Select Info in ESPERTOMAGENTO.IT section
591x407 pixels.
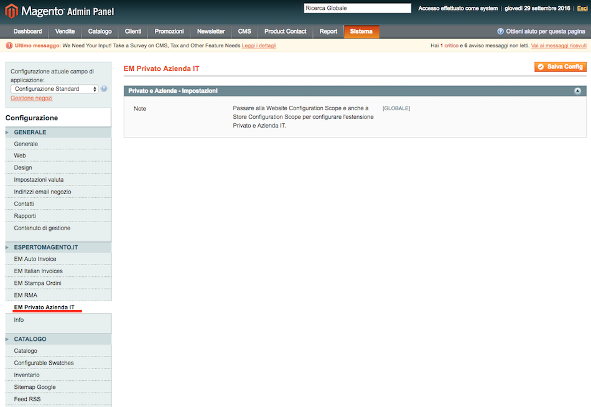pyautogui.click(x=58, y=320)
